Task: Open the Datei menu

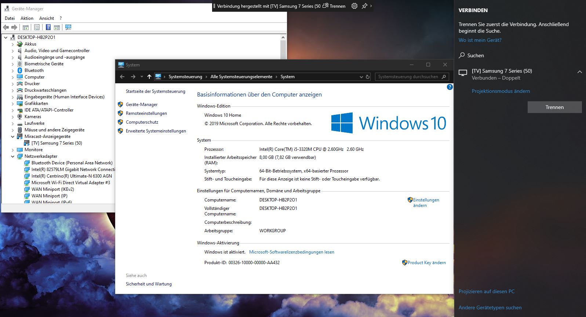Action: [10, 18]
